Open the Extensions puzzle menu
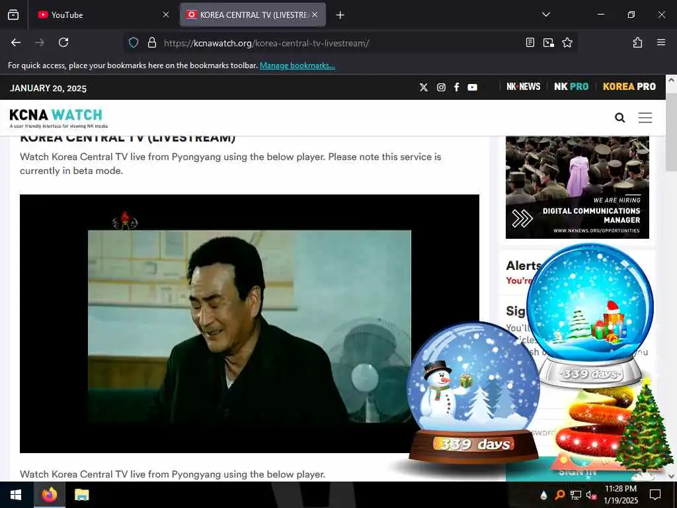The height and width of the screenshot is (508, 677). coord(637,42)
